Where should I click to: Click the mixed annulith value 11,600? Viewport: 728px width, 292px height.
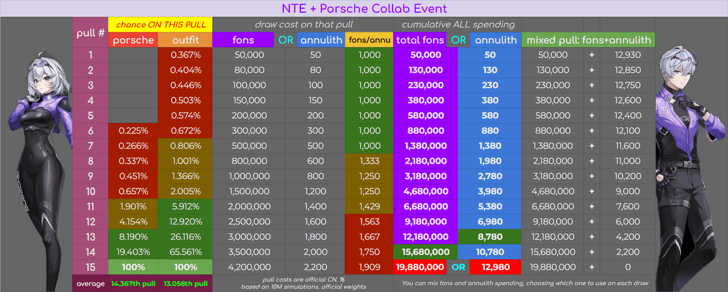pyautogui.click(x=627, y=146)
